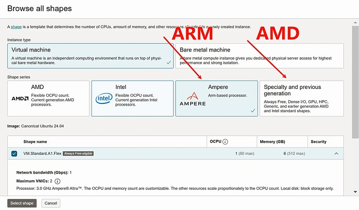Viewport: 359px width, 210px height.
Task: Click the scrollbar up arrow
Action: tap(355, 22)
